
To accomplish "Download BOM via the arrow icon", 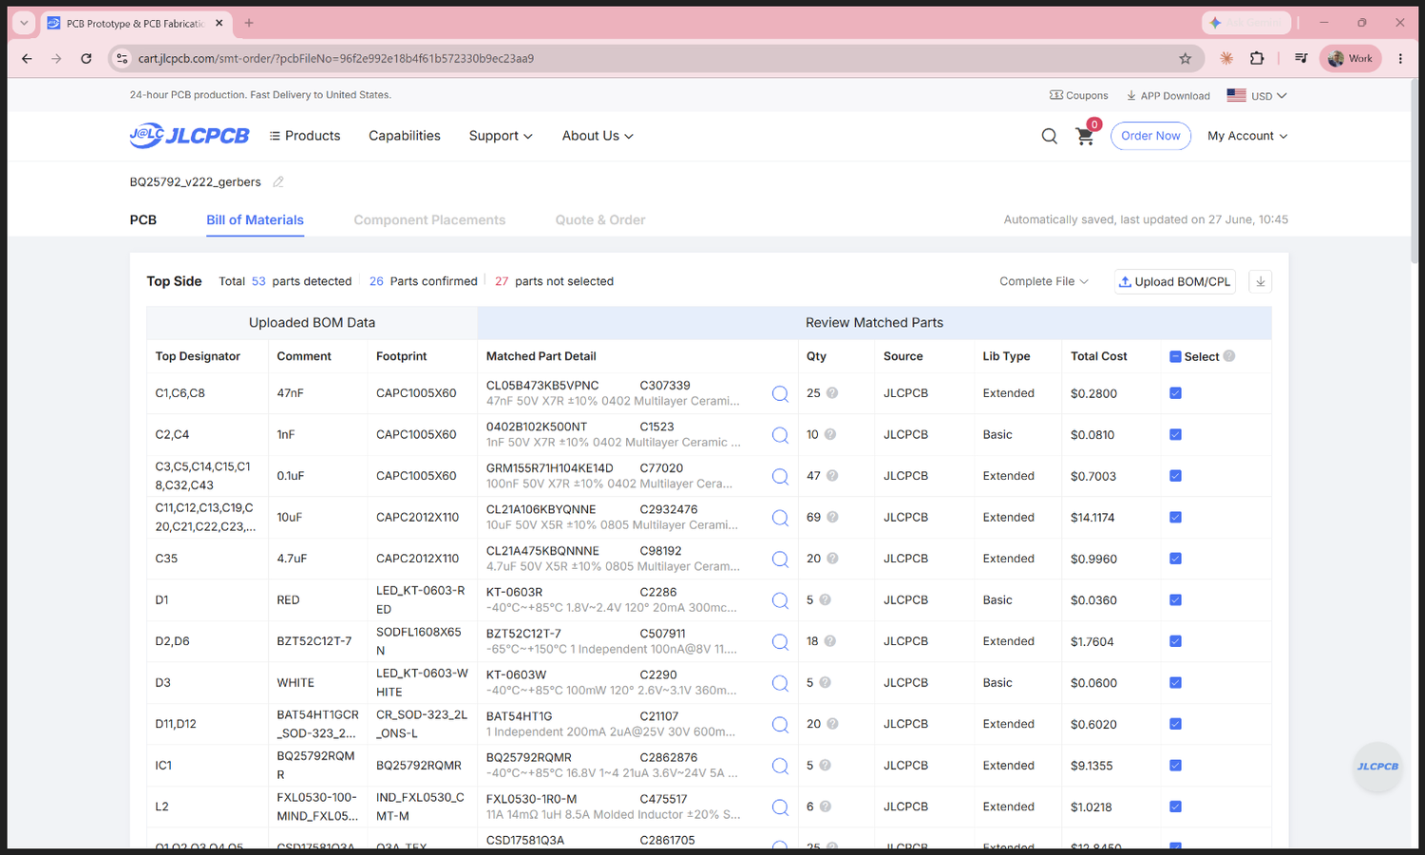I will point(1260,281).
